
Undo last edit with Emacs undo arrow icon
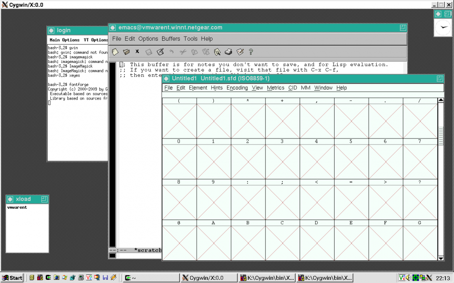point(170,52)
